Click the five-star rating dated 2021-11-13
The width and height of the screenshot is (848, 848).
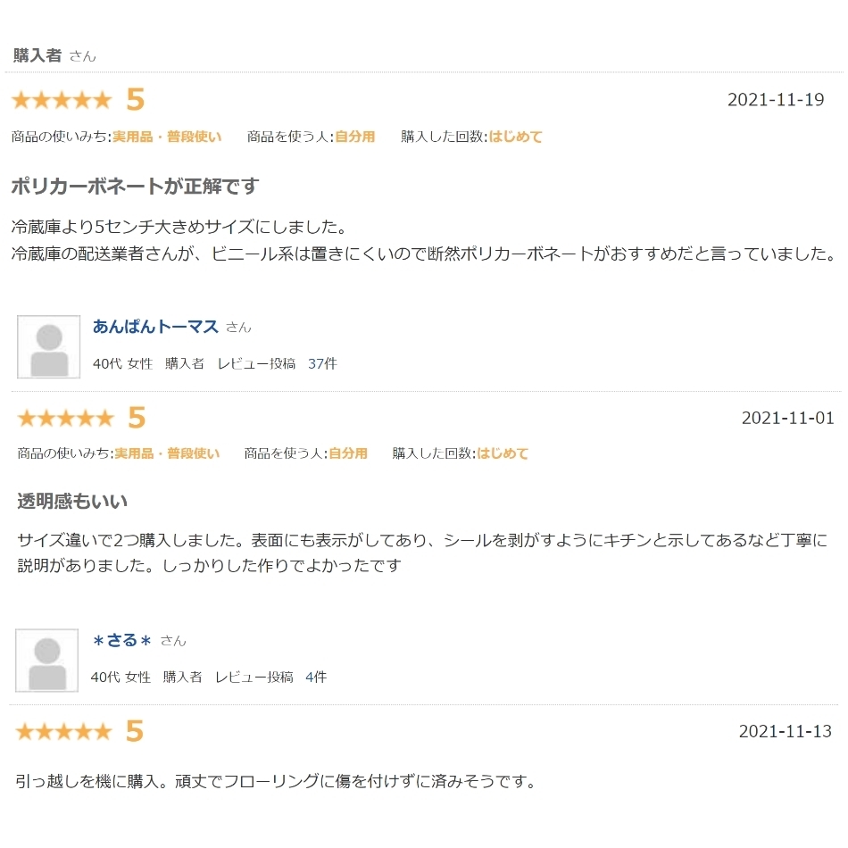63,732
